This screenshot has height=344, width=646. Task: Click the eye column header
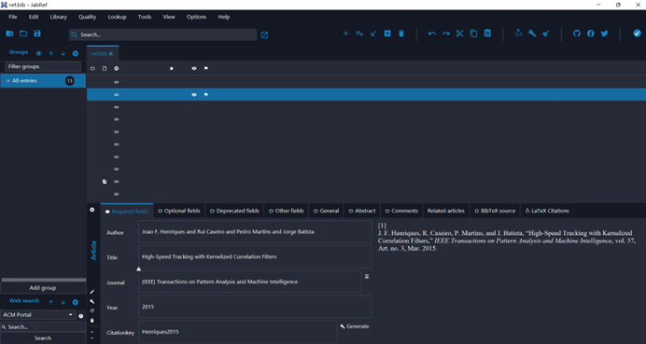click(x=194, y=68)
